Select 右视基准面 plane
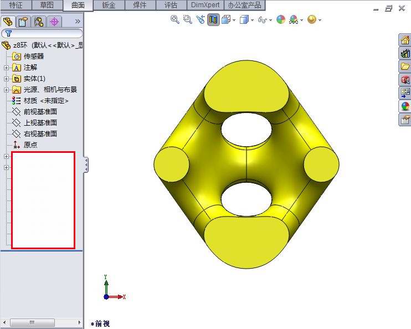Viewport: 411px width, 329px height. click(40, 133)
